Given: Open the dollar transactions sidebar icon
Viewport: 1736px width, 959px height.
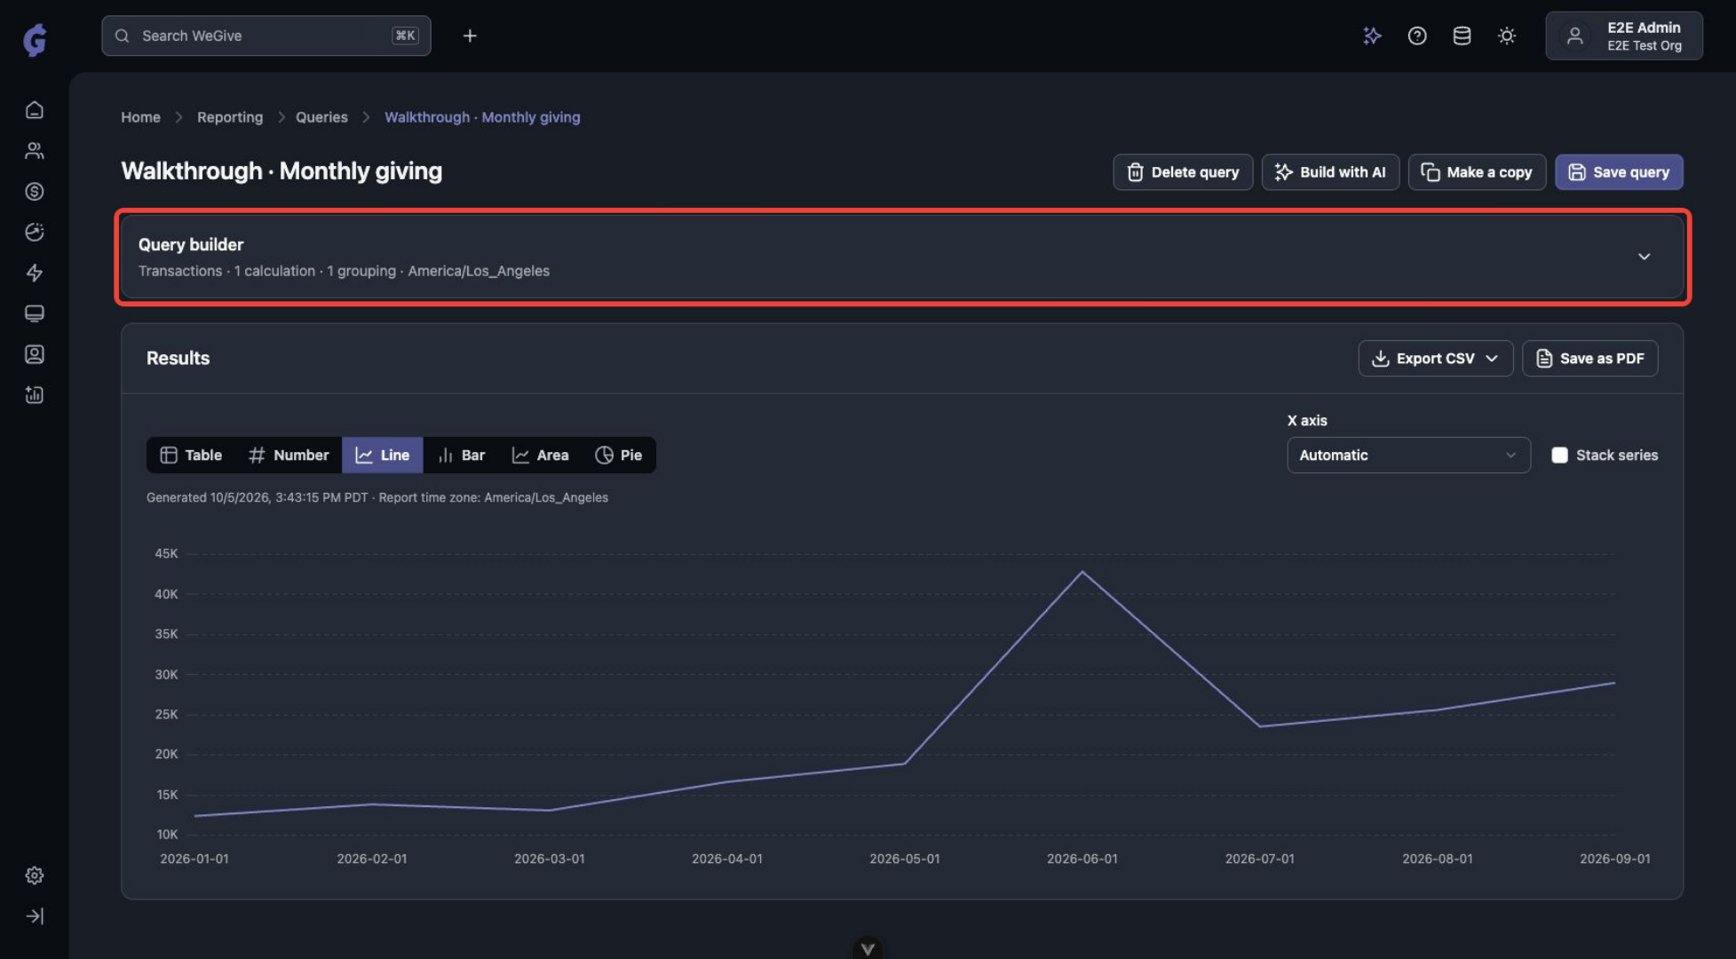Looking at the screenshot, I should pos(35,192).
